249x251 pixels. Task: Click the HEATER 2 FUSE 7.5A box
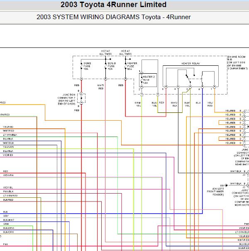[x=148, y=80]
